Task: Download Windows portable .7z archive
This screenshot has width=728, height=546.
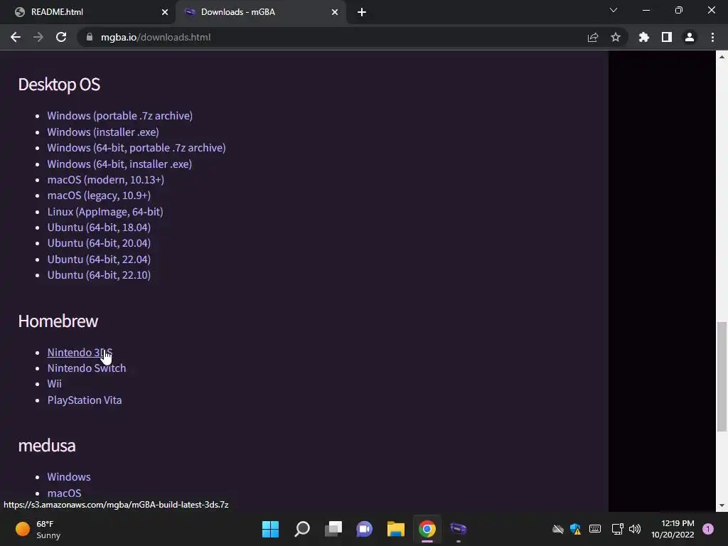Action: [x=119, y=116]
